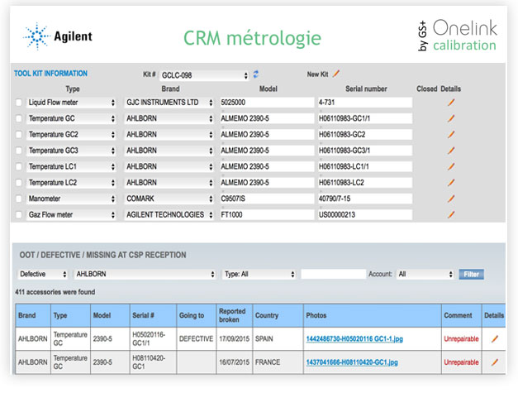Open details pencil for Temperature LC2 row
The height and width of the screenshot is (412, 518).
[x=451, y=183]
